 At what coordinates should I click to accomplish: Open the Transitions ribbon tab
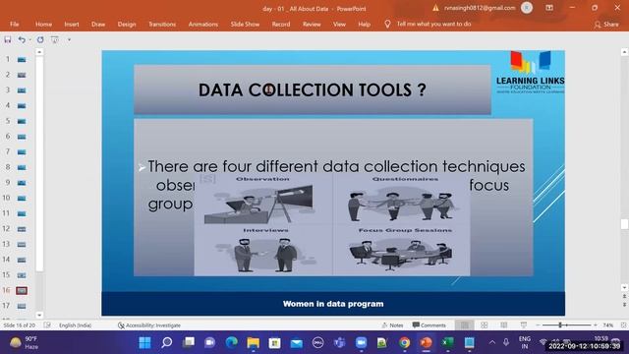[162, 24]
